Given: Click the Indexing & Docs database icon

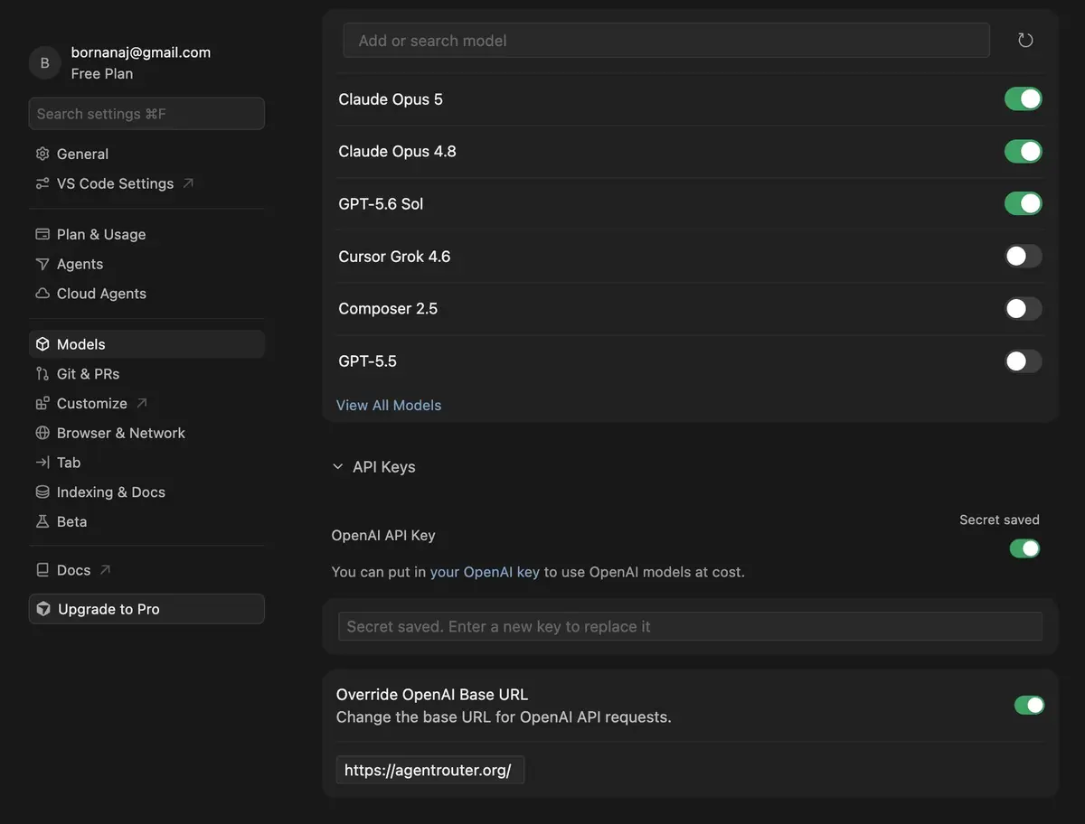Looking at the screenshot, I should point(42,492).
